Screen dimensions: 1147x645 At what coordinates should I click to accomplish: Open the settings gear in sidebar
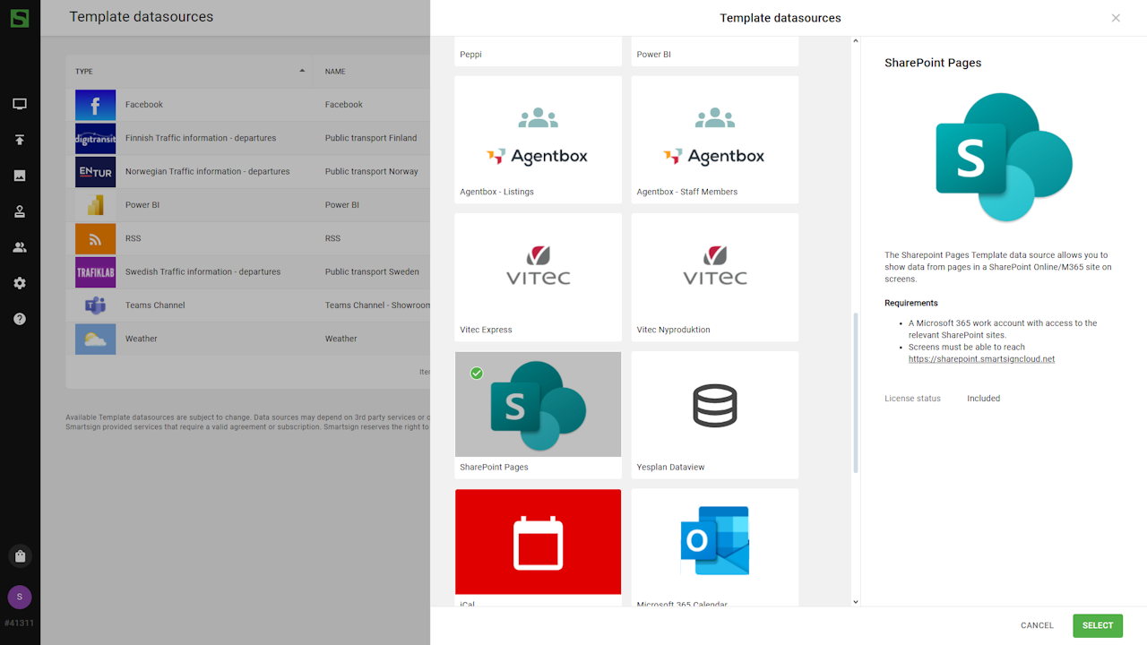click(20, 283)
